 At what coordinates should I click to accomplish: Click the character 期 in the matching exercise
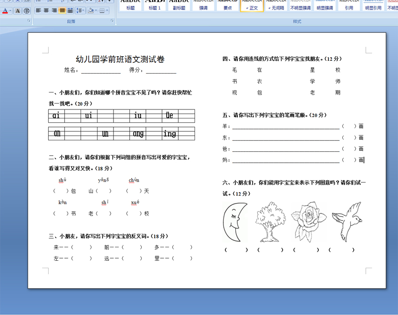[x=338, y=93]
